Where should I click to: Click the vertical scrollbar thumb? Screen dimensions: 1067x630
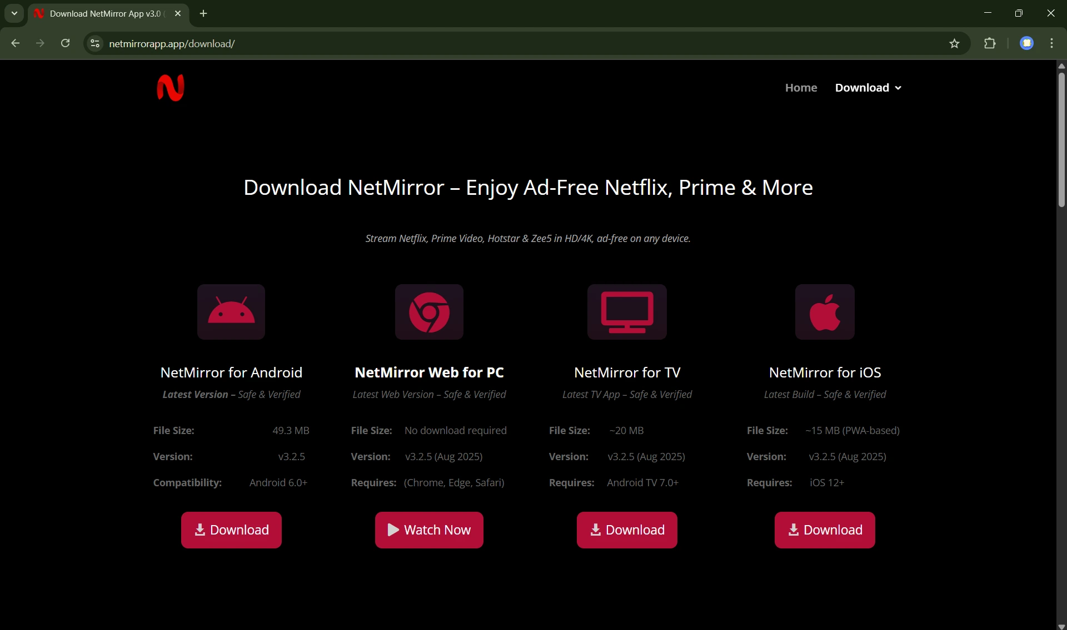coord(1061,139)
